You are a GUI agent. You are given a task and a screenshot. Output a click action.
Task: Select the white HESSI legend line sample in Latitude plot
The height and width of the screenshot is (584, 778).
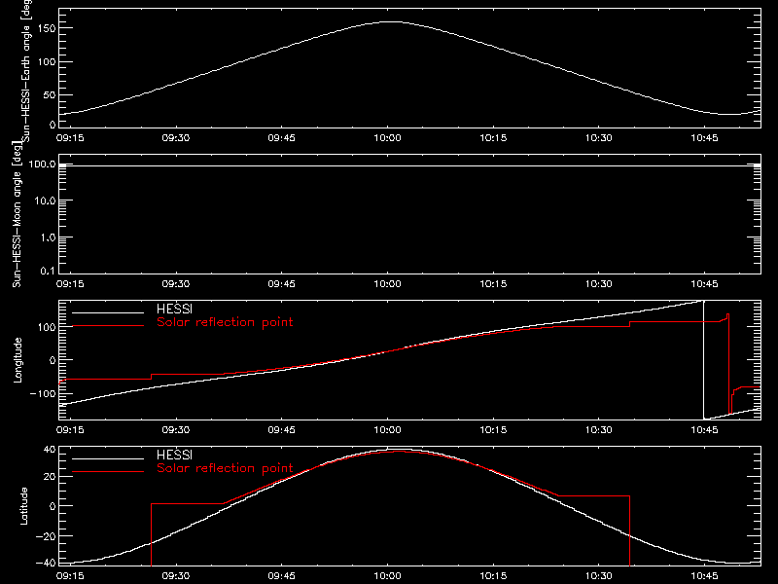[x=108, y=458]
